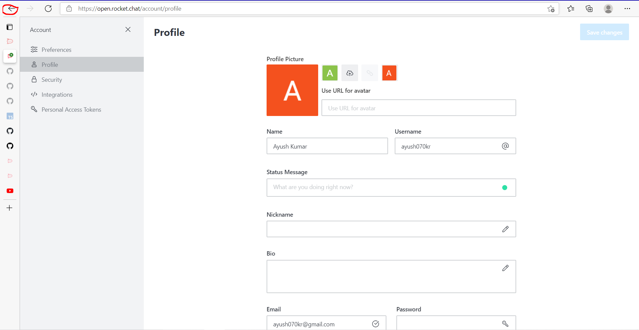Screen dimensions: 639x330
Task: Open the green online status selector
Action: click(505, 188)
